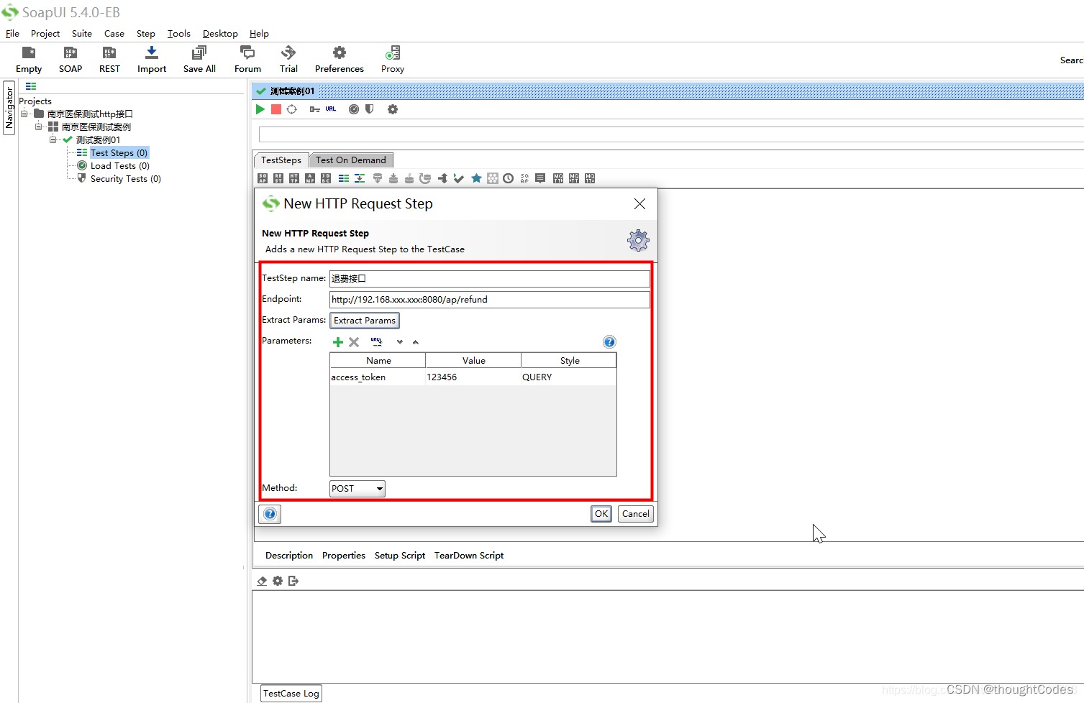This screenshot has height=703, width=1084.
Task: Click the shield security icon in the test case toolbar
Action: 370,109
